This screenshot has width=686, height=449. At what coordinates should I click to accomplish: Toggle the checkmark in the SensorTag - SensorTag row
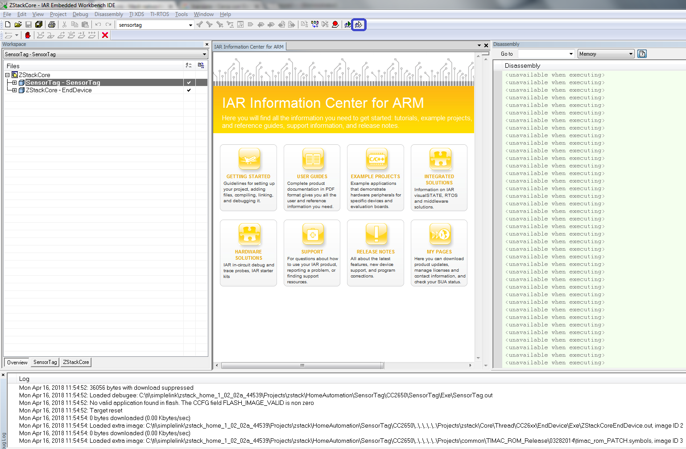coord(189,82)
